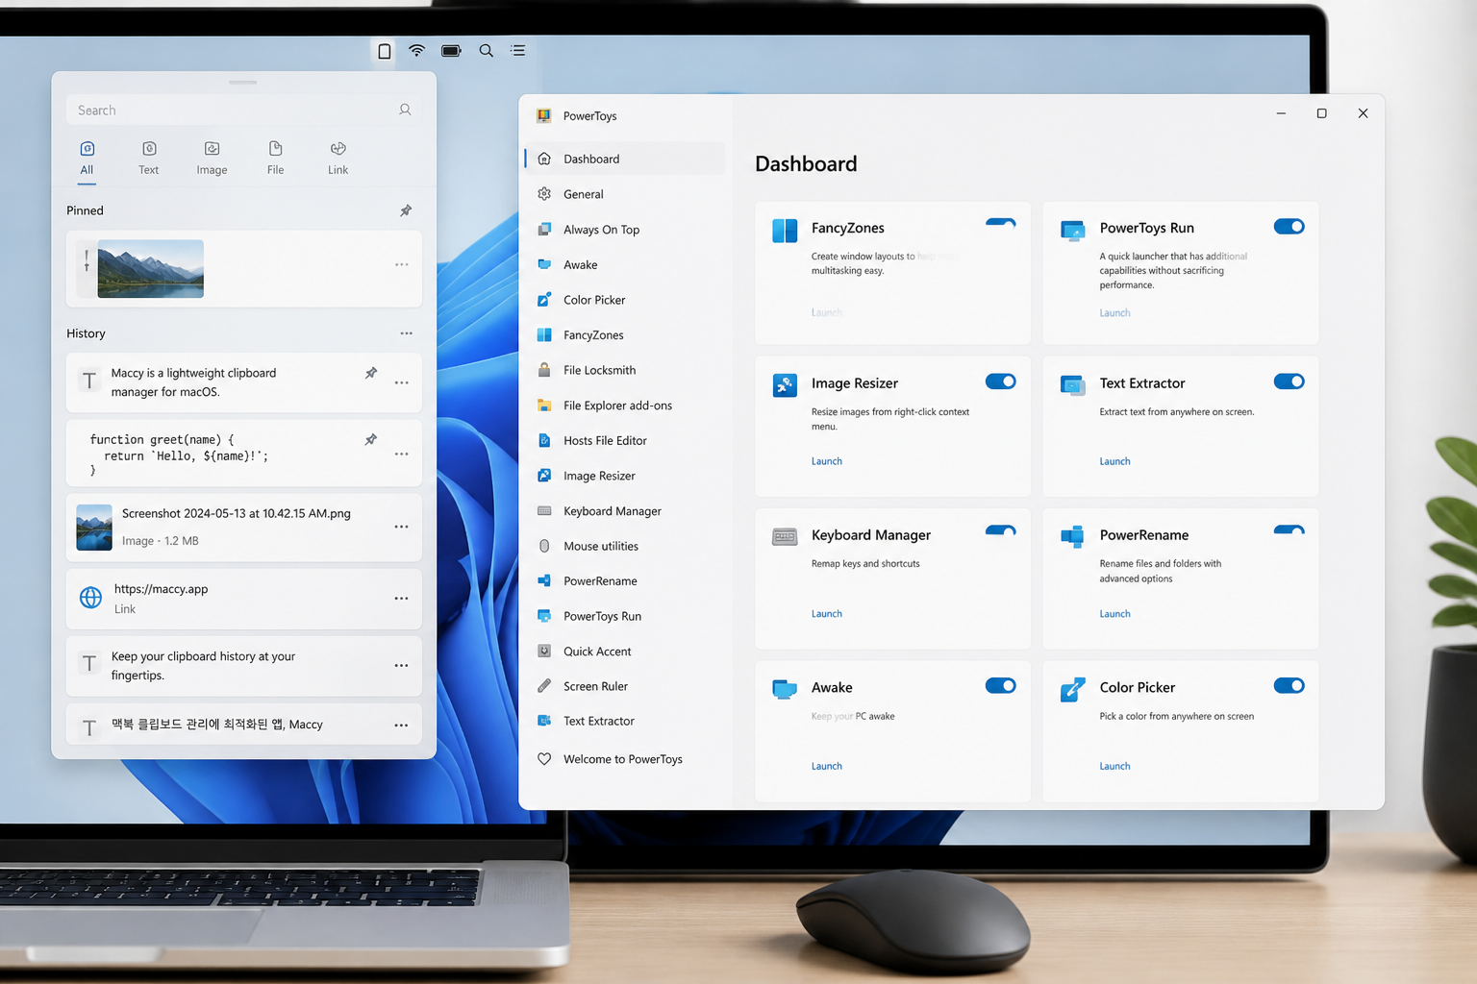Click the FancyZones card icon on Dashboard
The width and height of the screenshot is (1477, 984).
[x=785, y=231]
